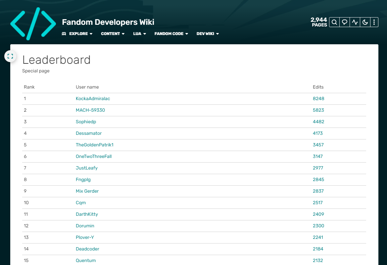Open the Explore navigation menu
387x265 pixels.
[x=78, y=34]
